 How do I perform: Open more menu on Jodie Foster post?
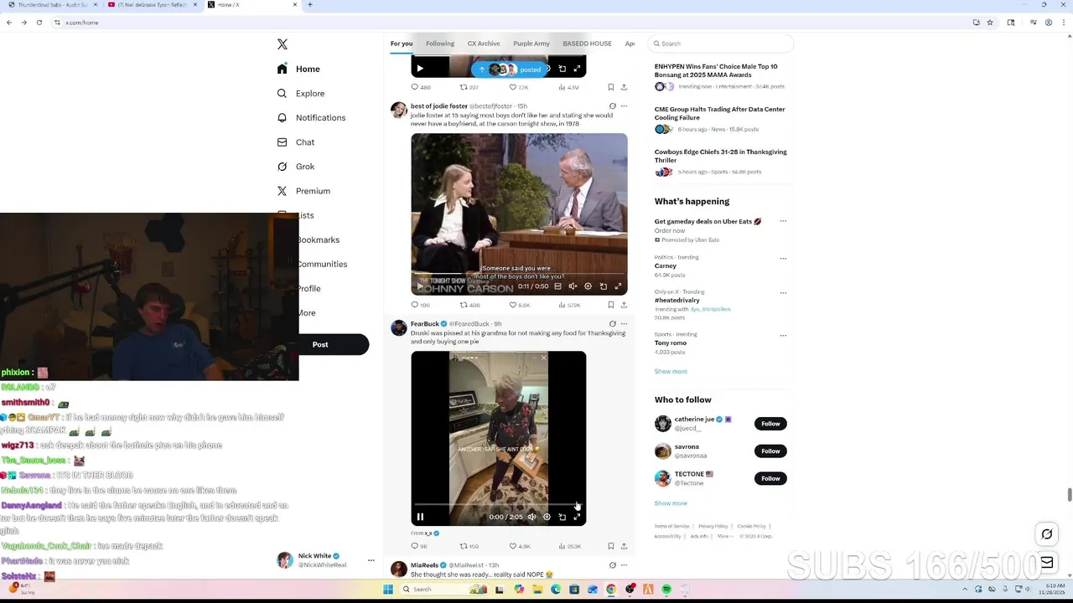[624, 106]
